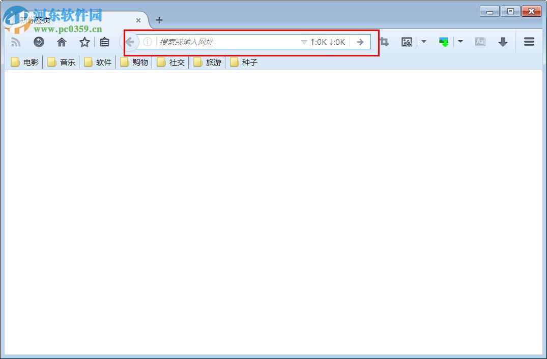Select the screenshot crop tool icon

click(x=384, y=42)
